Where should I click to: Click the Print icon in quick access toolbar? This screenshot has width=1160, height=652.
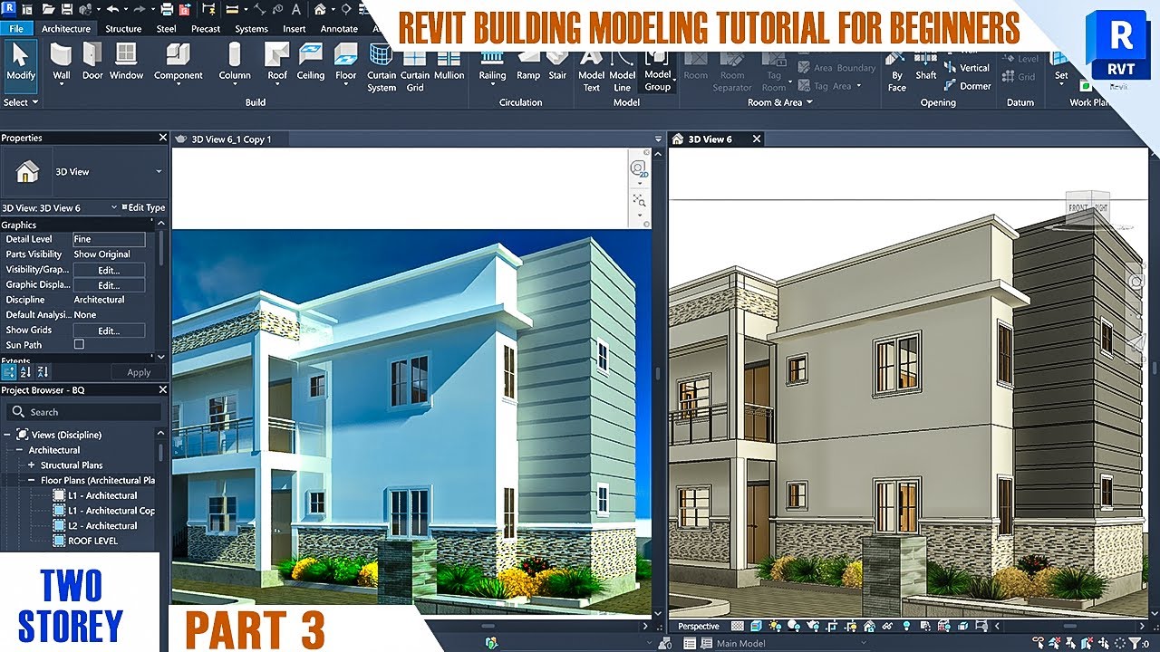[x=166, y=9]
